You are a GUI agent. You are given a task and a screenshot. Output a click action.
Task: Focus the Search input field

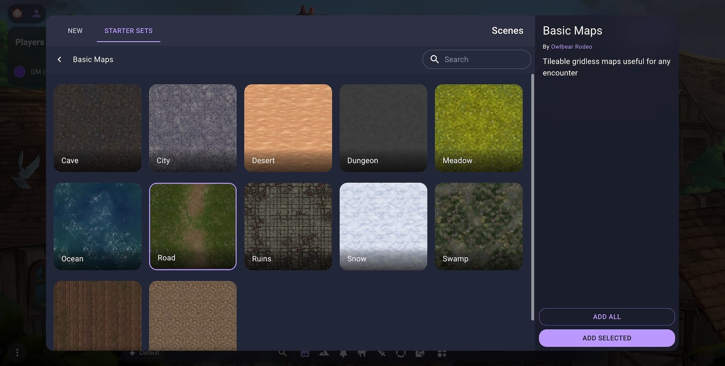484,60
